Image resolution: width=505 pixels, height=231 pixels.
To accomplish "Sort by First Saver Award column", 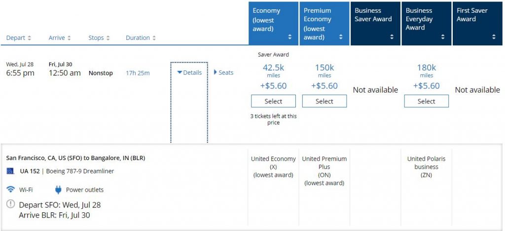I will point(494,37).
